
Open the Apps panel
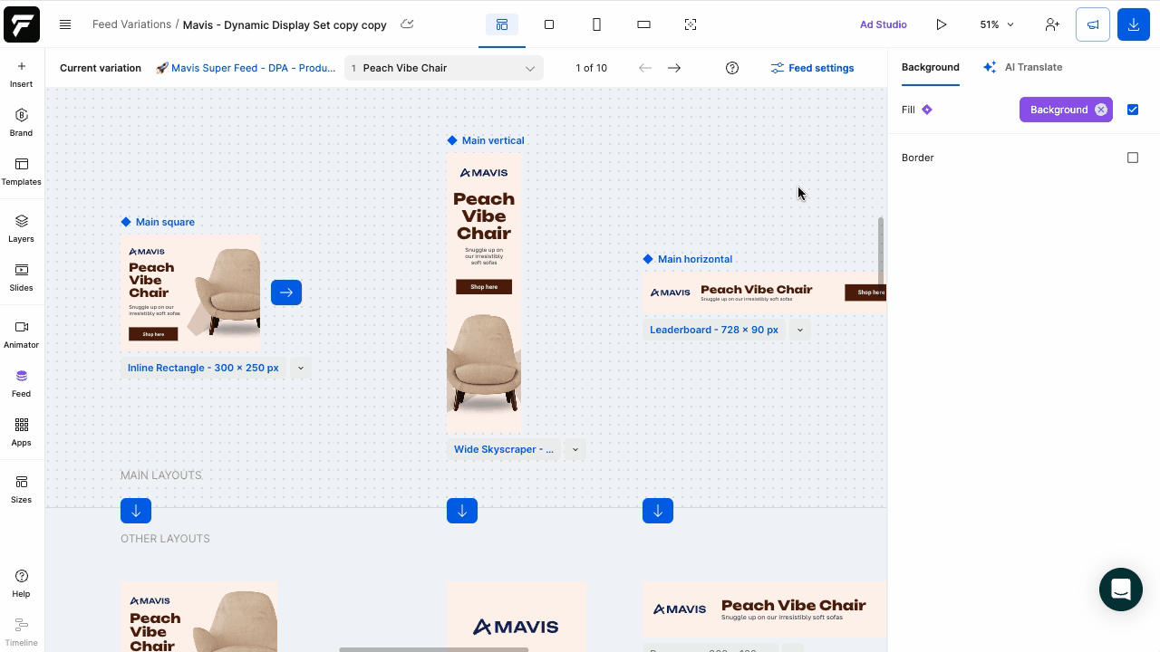tap(22, 433)
